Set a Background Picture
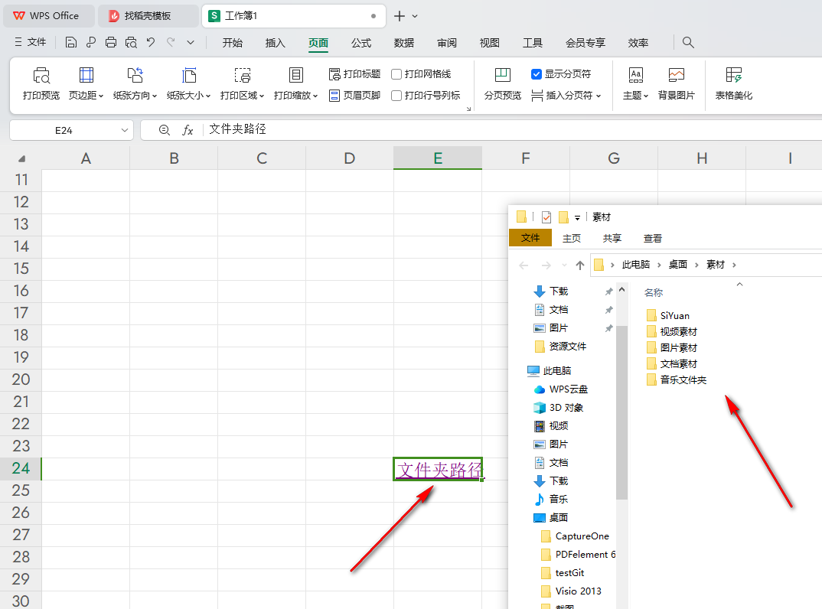Image resolution: width=822 pixels, height=609 pixels. point(677,84)
